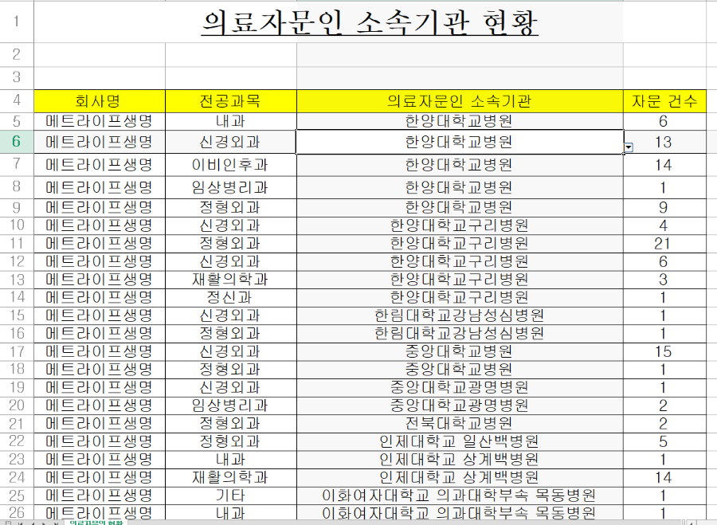Select row header 15
The height and width of the screenshot is (525, 717).
17,315
